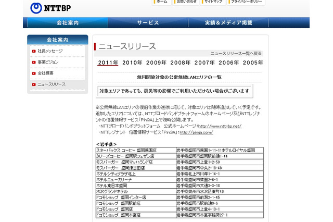
Task: Go back via ニュースリリース一覧へ戻る link
Action: 236,53
